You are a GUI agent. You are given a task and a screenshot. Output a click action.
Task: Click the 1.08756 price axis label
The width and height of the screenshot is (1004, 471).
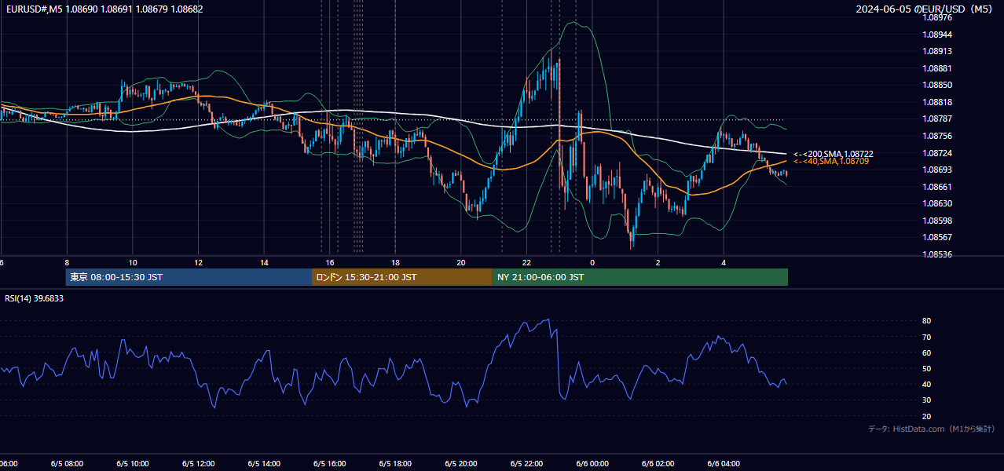click(937, 136)
